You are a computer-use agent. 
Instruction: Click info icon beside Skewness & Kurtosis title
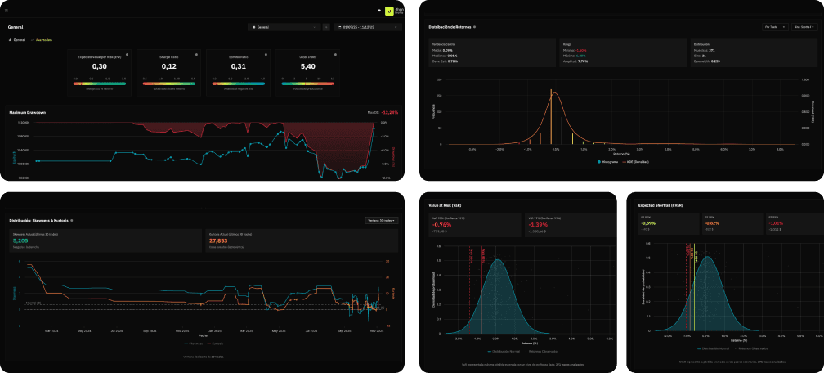click(x=71, y=220)
